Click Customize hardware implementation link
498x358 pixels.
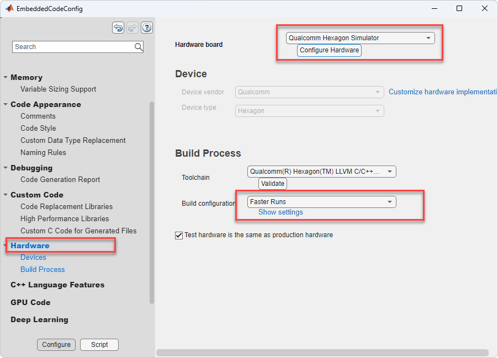443,92
